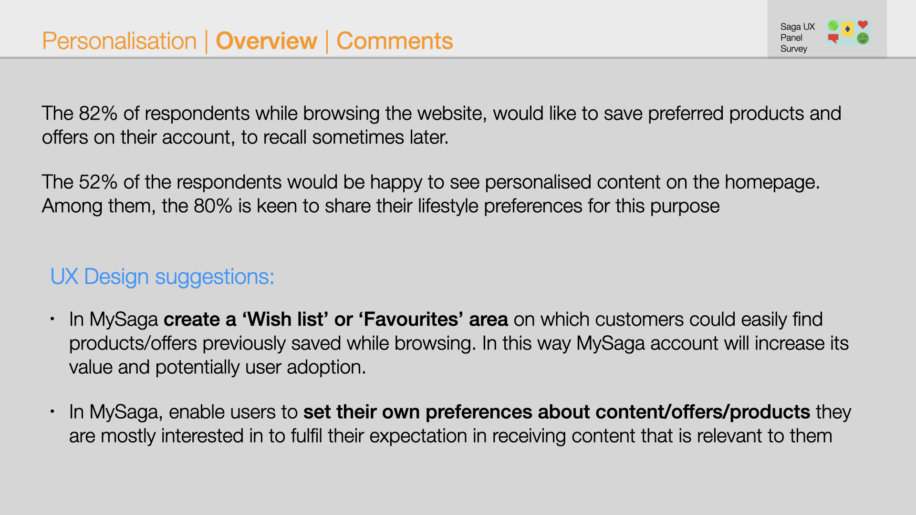The height and width of the screenshot is (515, 916).
Task: Click the 52% of respondents paragraph
Action: (x=430, y=182)
